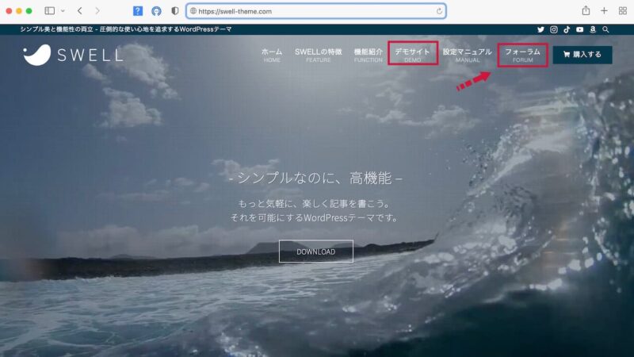Open the Amazon icon in top bar
Image resolution: width=634 pixels, height=357 pixels.
592,29
